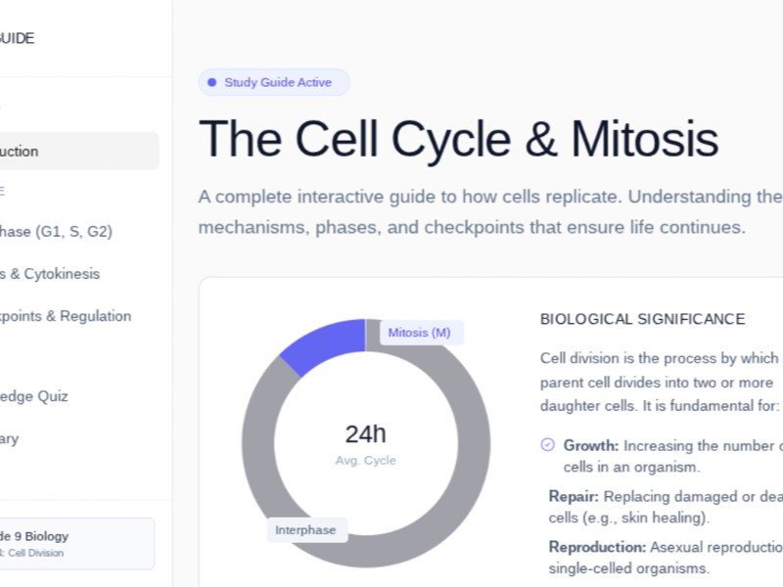Screen dimensions: 783x587
Task: Click The Cell Cycle & Mitosis heading
Action: (458, 138)
